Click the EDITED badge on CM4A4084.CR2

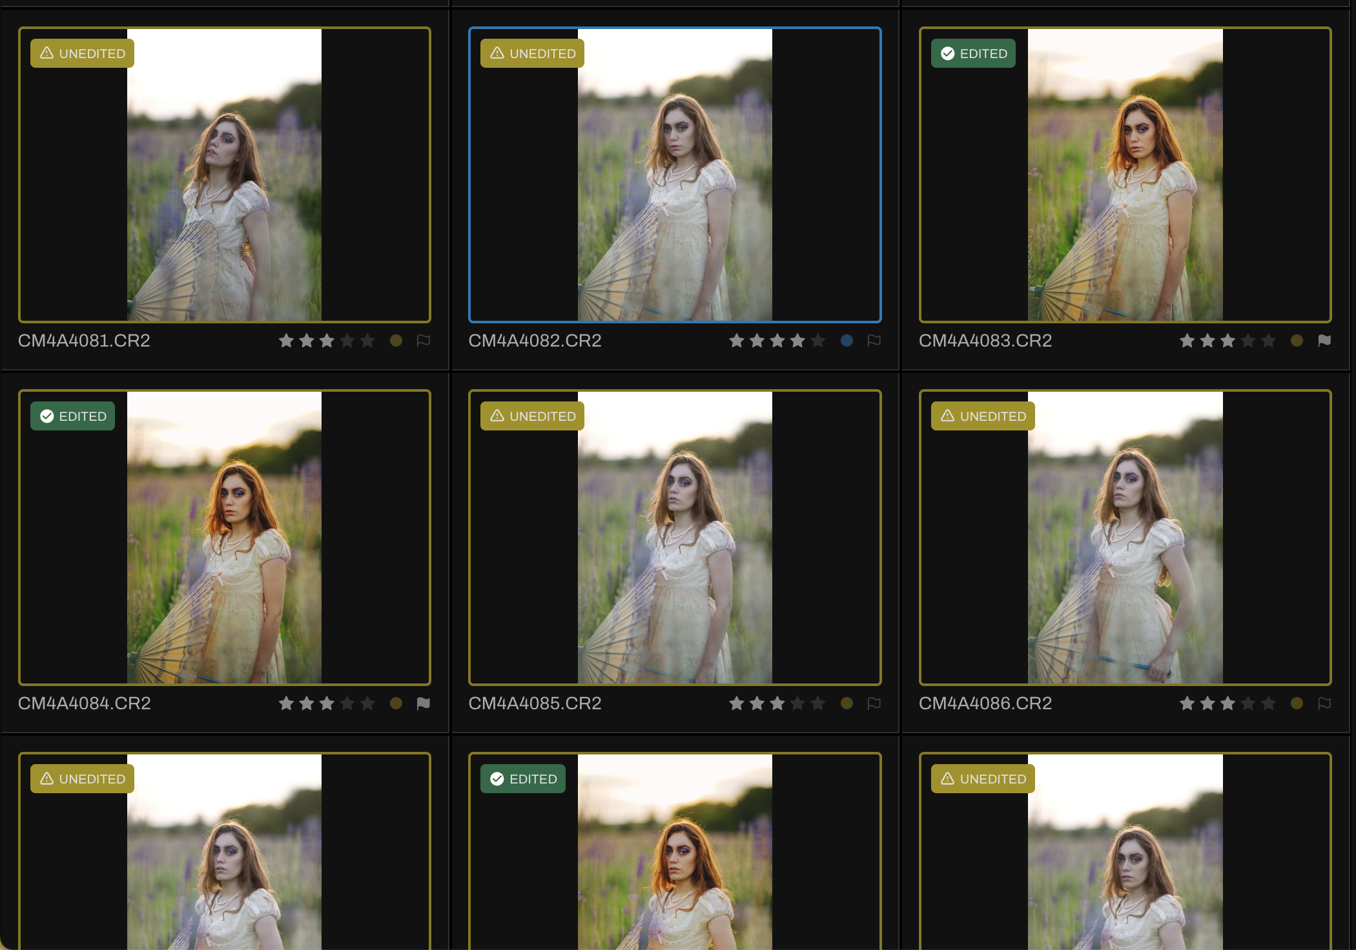(72, 416)
